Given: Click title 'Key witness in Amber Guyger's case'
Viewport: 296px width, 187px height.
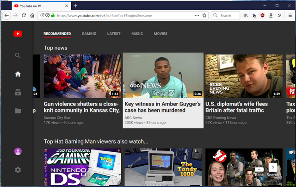Looking at the screenshot, I should pyautogui.click(x=162, y=107).
